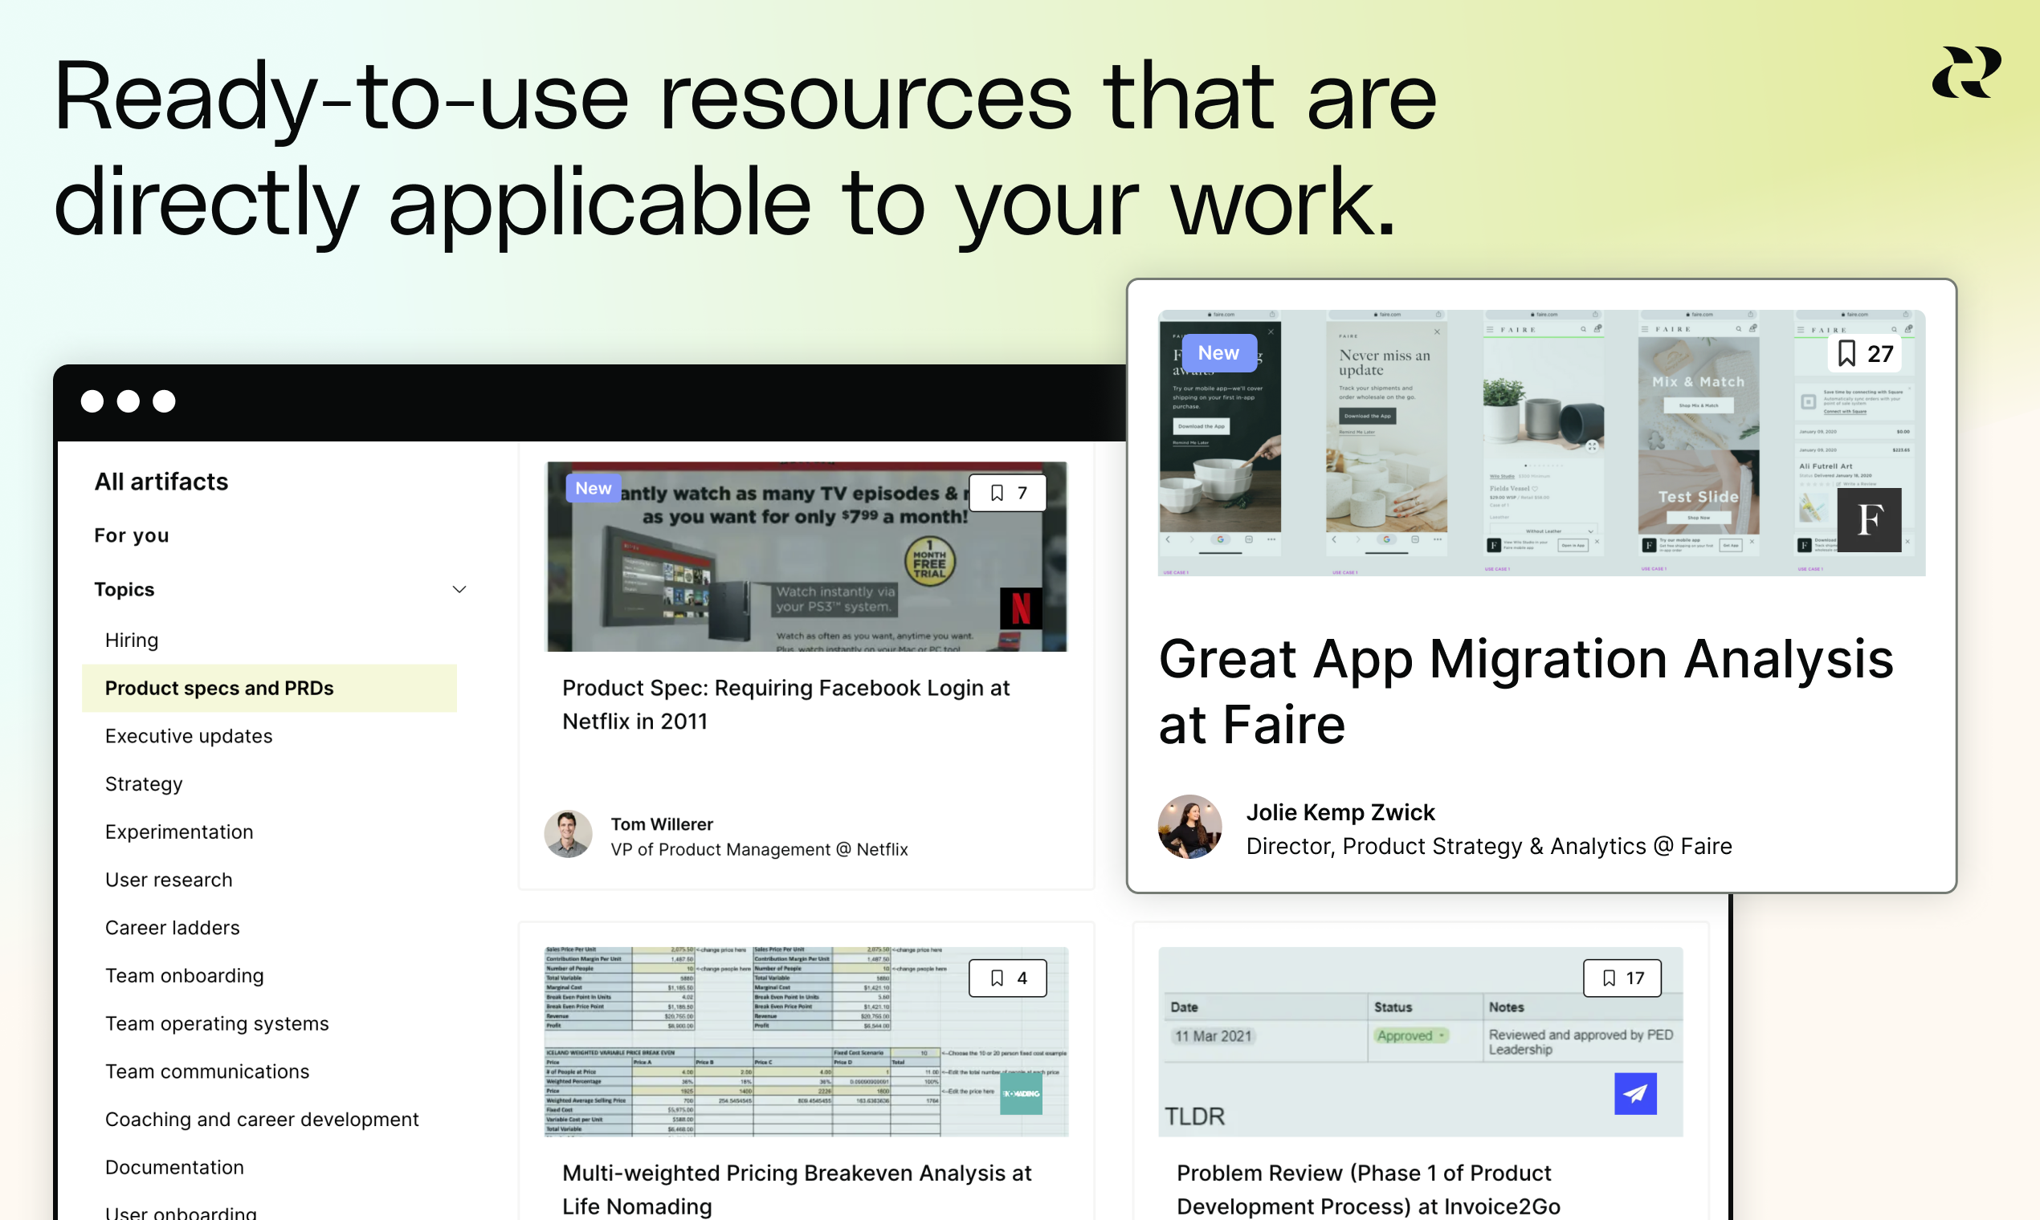Image resolution: width=2040 pixels, height=1220 pixels.
Task: Open the Invoice2Go TLDR table thumbnail
Action: point(1421,1042)
